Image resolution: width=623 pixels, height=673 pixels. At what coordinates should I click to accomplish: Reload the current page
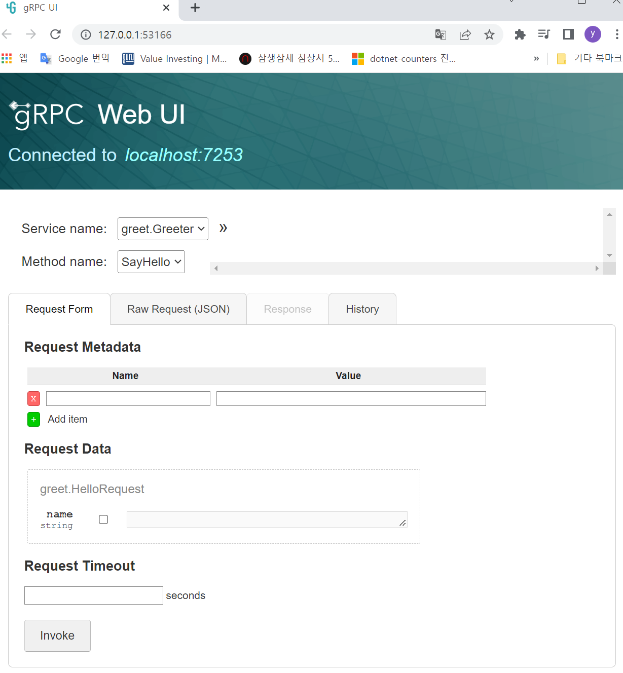pos(55,34)
